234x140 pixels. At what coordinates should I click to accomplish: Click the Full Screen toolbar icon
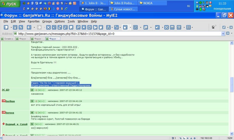pyautogui.click(x=166, y=27)
